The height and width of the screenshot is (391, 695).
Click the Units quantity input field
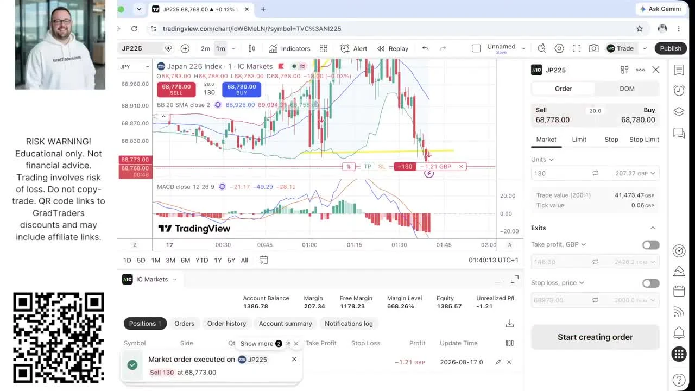tap(560, 173)
